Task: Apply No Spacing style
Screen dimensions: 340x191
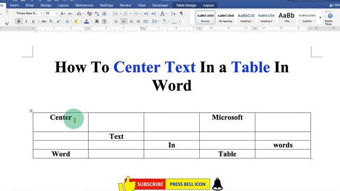Action: click(x=225, y=18)
